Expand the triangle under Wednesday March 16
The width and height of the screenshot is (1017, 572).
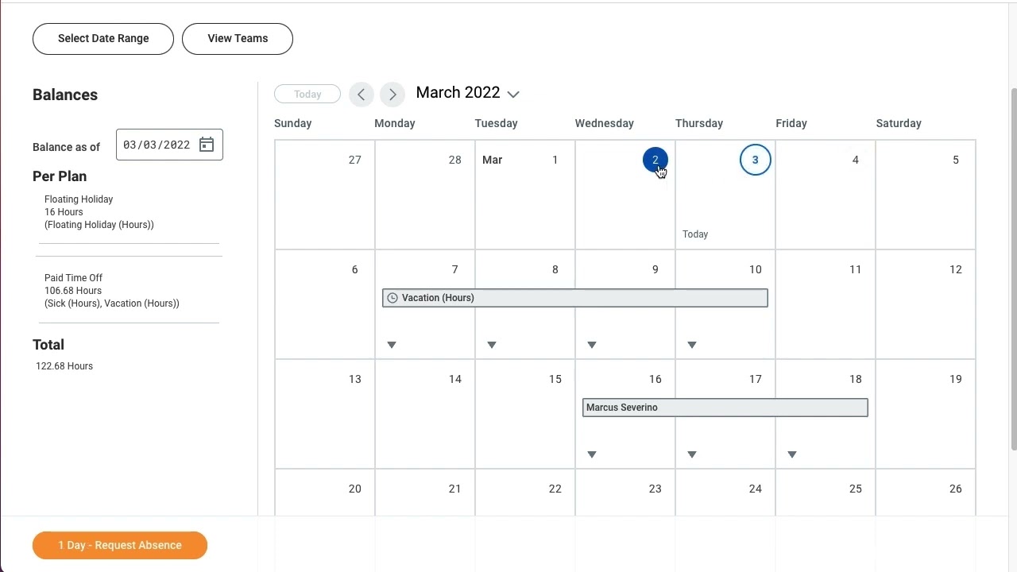point(592,454)
